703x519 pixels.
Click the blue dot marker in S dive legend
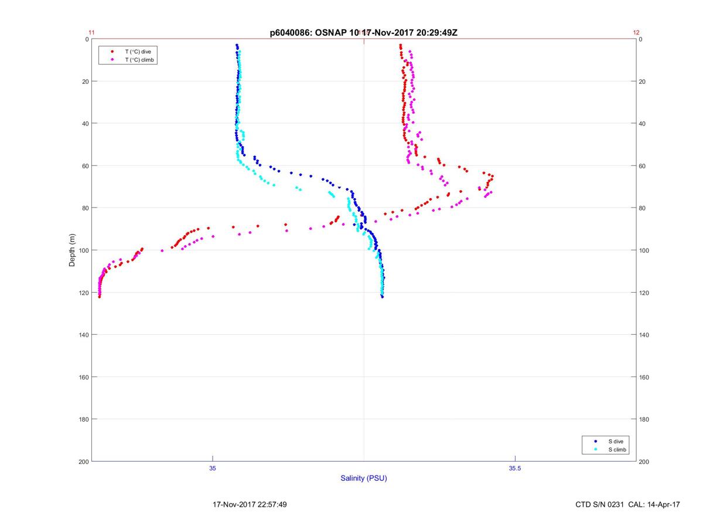coord(595,441)
